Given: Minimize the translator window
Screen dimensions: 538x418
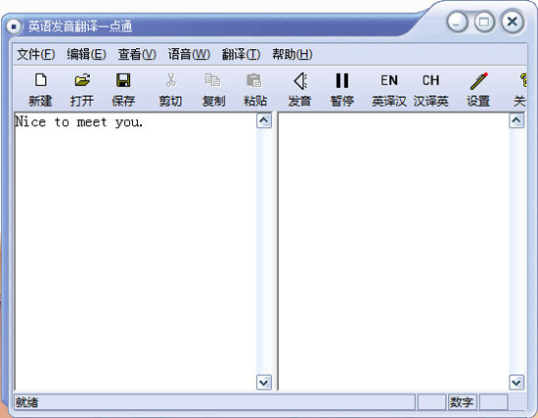Looking at the screenshot, I should tap(457, 23).
